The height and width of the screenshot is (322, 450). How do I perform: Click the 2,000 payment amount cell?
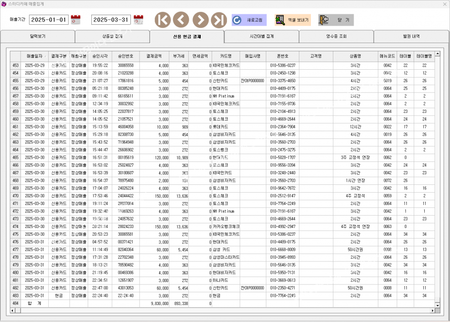click(x=154, y=181)
